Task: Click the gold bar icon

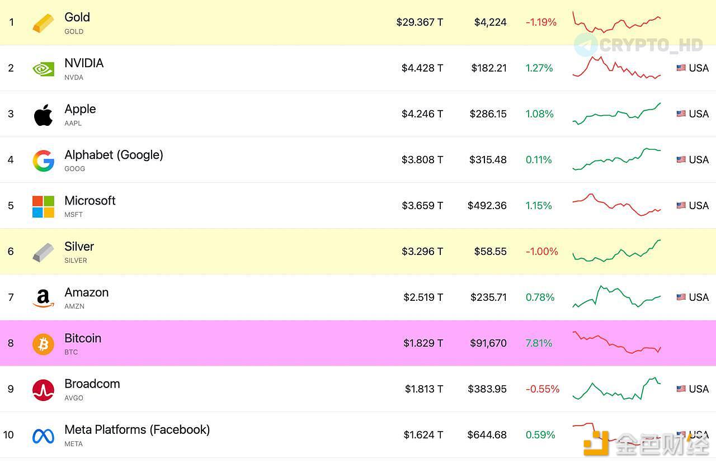Action: tap(43, 23)
